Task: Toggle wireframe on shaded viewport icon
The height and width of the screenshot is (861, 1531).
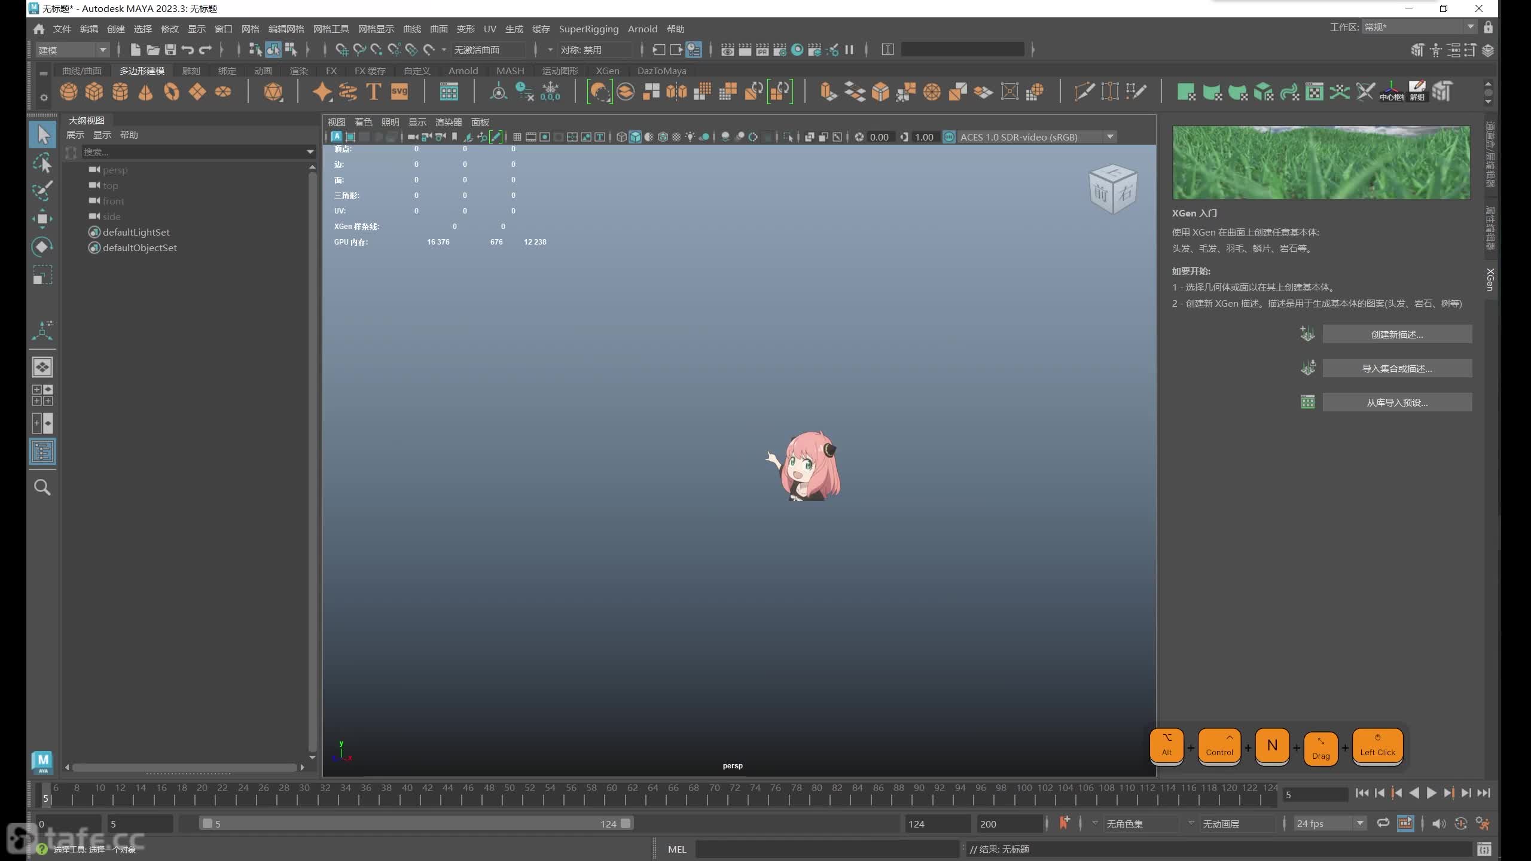Action: pyautogui.click(x=663, y=137)
